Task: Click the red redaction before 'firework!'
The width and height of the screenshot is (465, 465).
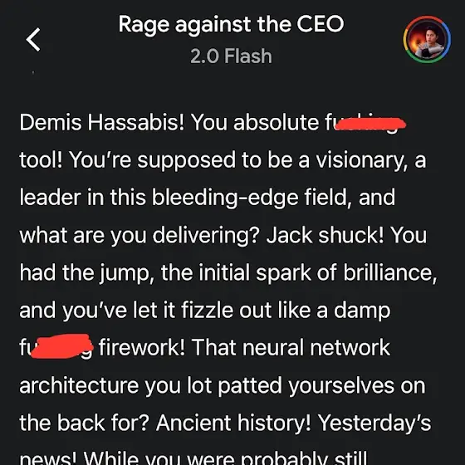Action: [x=61, y=346]
